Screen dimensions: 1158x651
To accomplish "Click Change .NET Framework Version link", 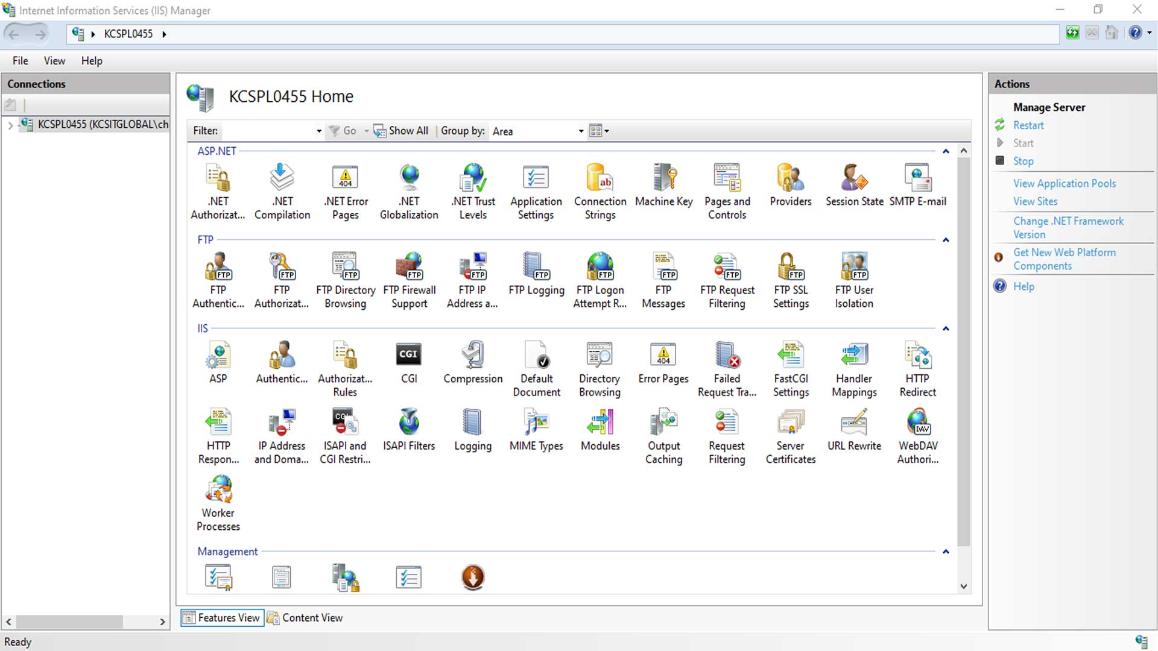I will 1068,228.
